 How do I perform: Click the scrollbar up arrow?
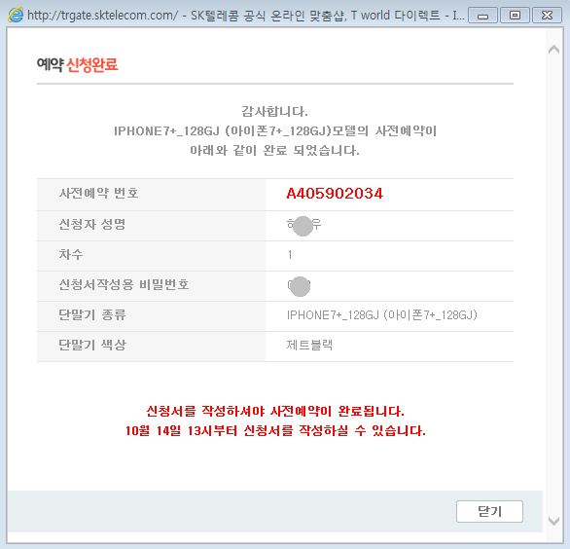click(x=553, y=50)
